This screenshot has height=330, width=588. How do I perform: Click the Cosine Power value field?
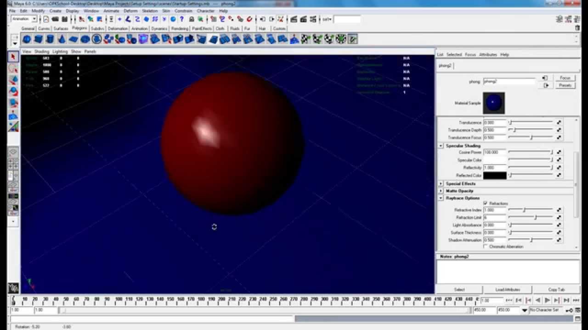pos(495,152)
